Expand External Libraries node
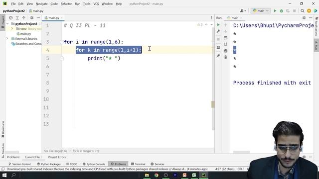This screenshot has width=319, height=179. pyautogui.click(x=7, y=39)
